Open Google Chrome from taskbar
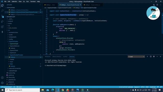163x92 pixels. point(63,90)
